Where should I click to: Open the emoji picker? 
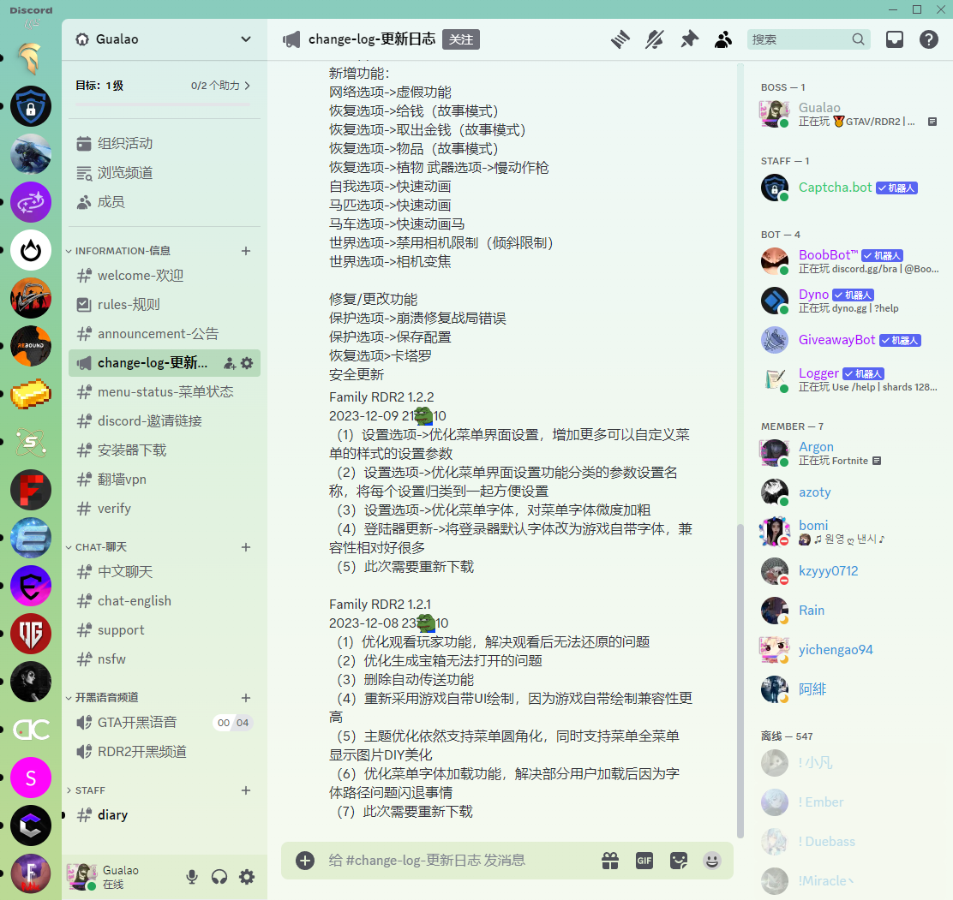712,861
